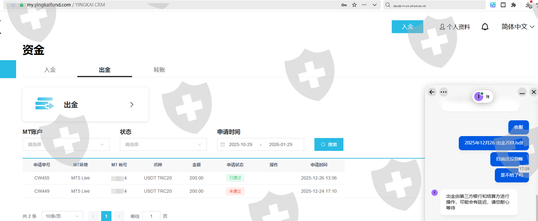Click the saved password key icon
Screen dimensions: 538x221
coord(344,5)
